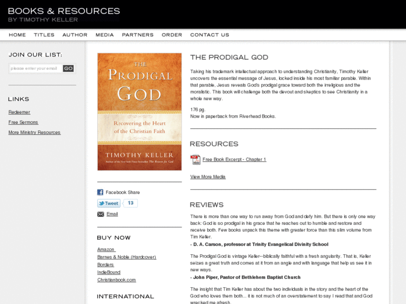Open the Media menu item
Viewport: 406px width, 304px height.
pos(104,35)
